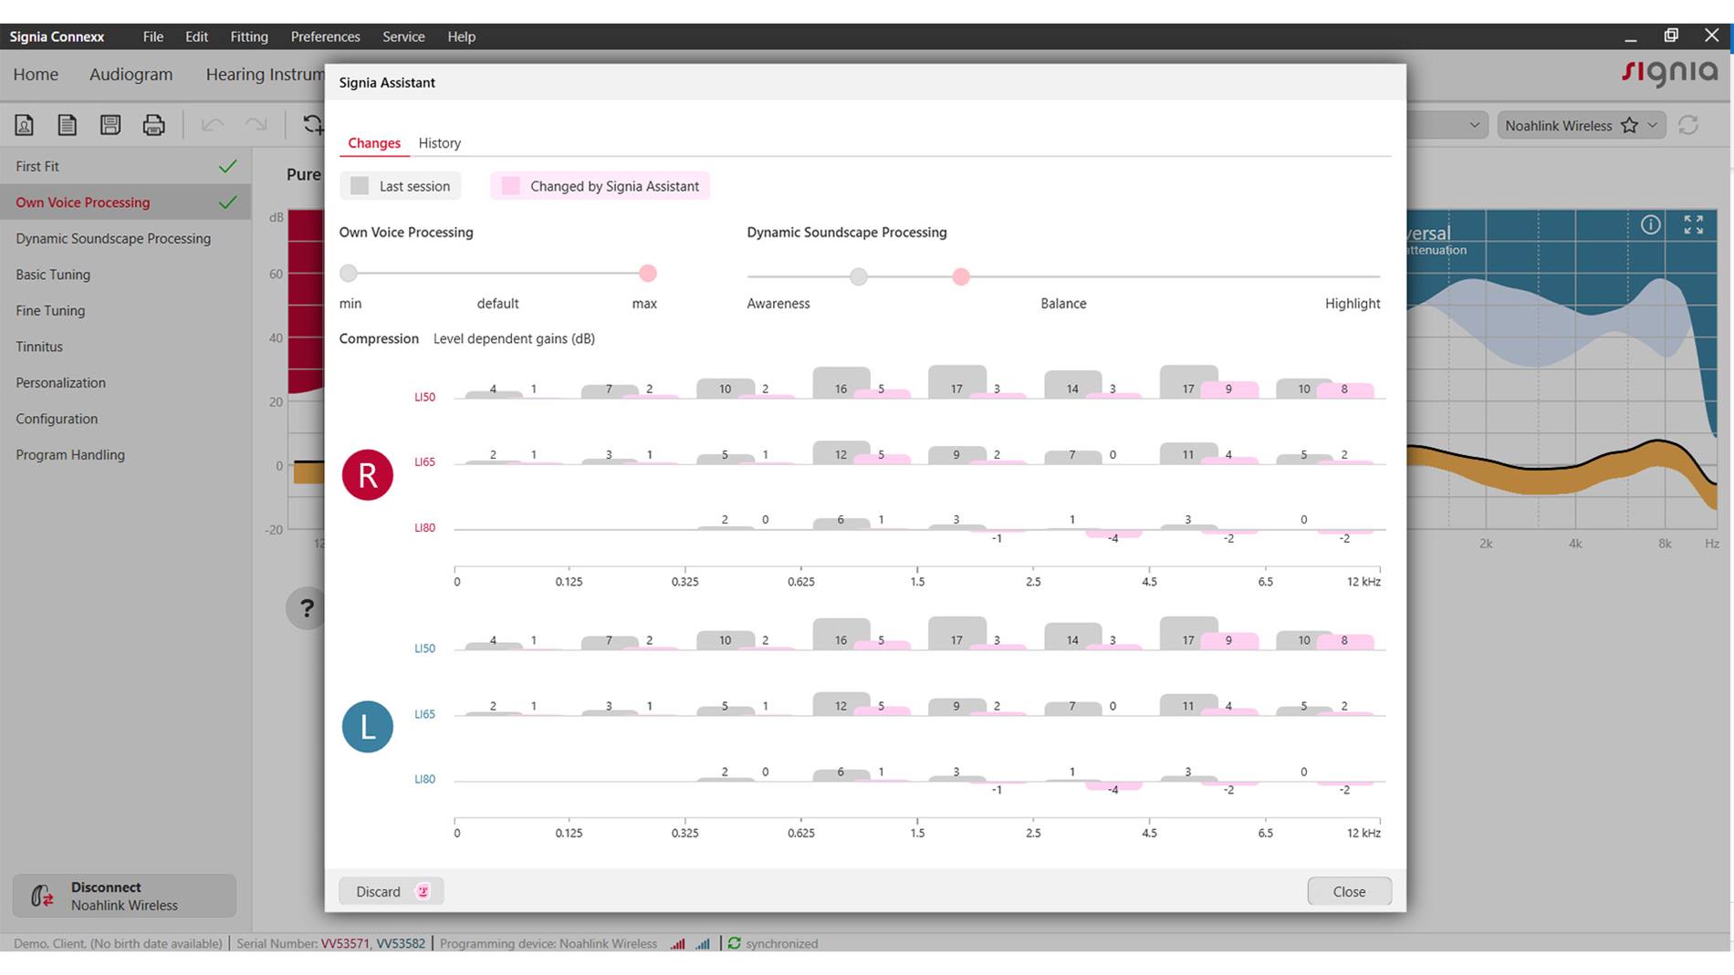1734x975 pixels.
Task: Select Fine Tuning in sidebar
Action: [x=125, y=310]
